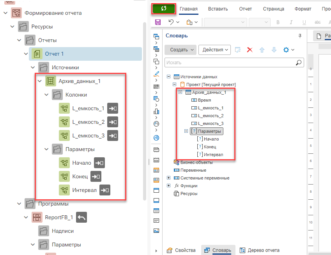Collapse Колонки folder in project tree

(46, 95)
